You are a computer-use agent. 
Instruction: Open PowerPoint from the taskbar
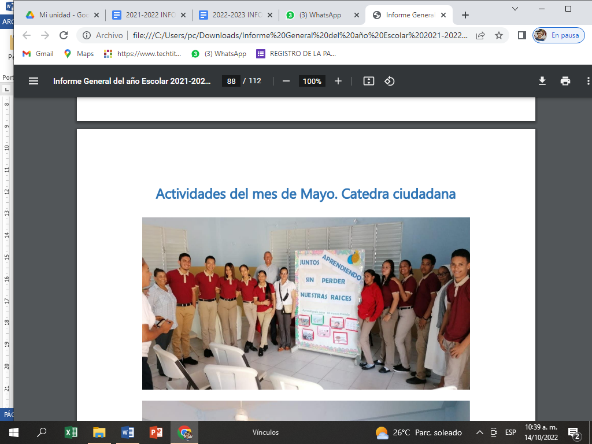pyautogui.click(x=156, y=432)
